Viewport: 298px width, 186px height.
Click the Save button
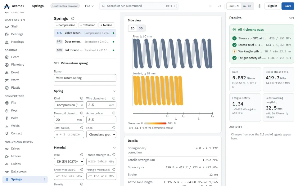288,6
